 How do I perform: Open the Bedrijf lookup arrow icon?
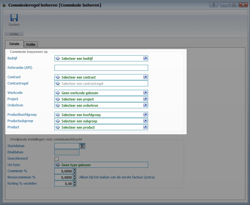tap(57, 59)
